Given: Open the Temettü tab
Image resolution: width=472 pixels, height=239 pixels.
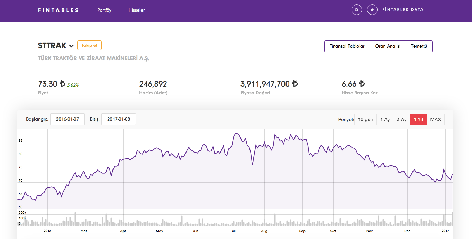Looking at the screenshot, I should [x=419, y=46].
